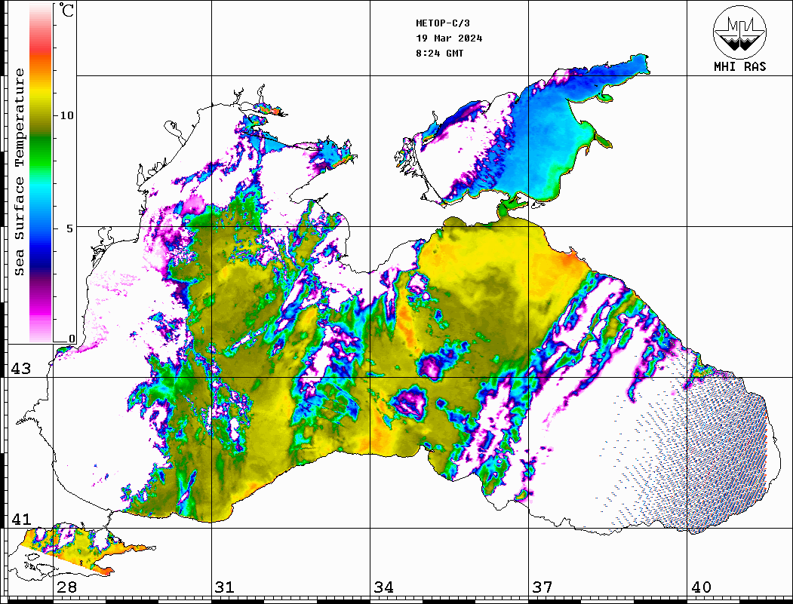This screenshot has height=604, width=793.
Task: Click the longitude label '40'
Action: (x=701, y=587)
